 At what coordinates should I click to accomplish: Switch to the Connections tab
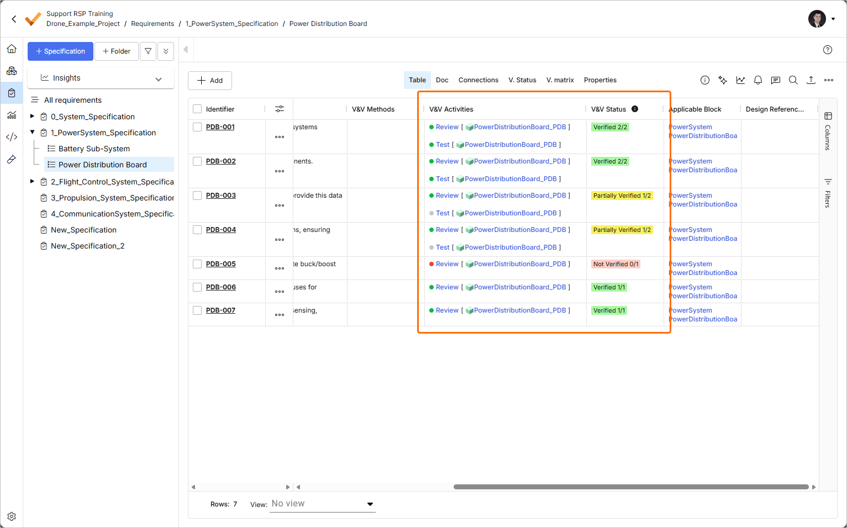[478, 80]
